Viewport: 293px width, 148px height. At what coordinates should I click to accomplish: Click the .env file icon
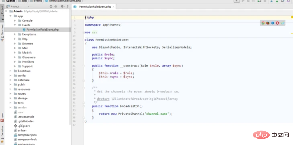click(15, 112)
